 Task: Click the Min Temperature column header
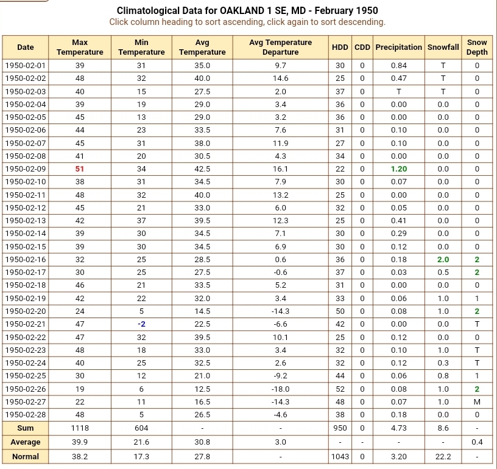141,47
